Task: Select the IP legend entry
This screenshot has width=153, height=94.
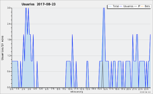Action: click(x=137, y=6)
